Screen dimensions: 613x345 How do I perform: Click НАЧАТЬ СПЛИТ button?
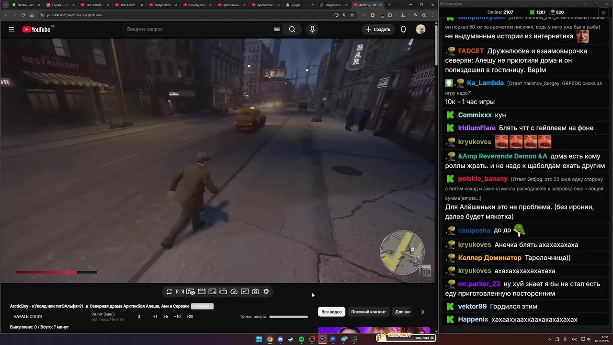click(x=28, y=317)
